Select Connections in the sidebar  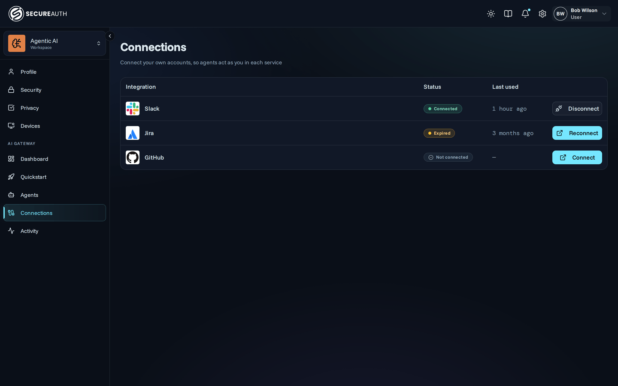[55, 213]
